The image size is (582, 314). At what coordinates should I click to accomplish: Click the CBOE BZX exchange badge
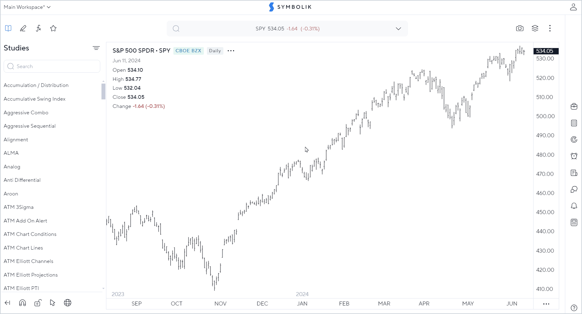click(188, 51)
